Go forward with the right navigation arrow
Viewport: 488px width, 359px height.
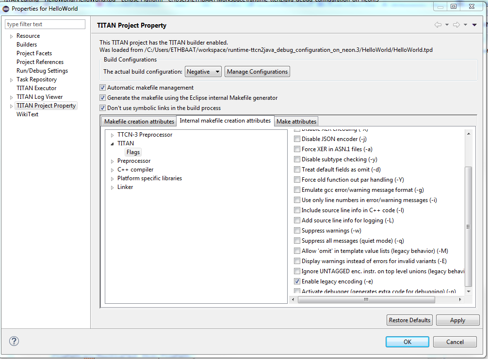click(456, 25)
